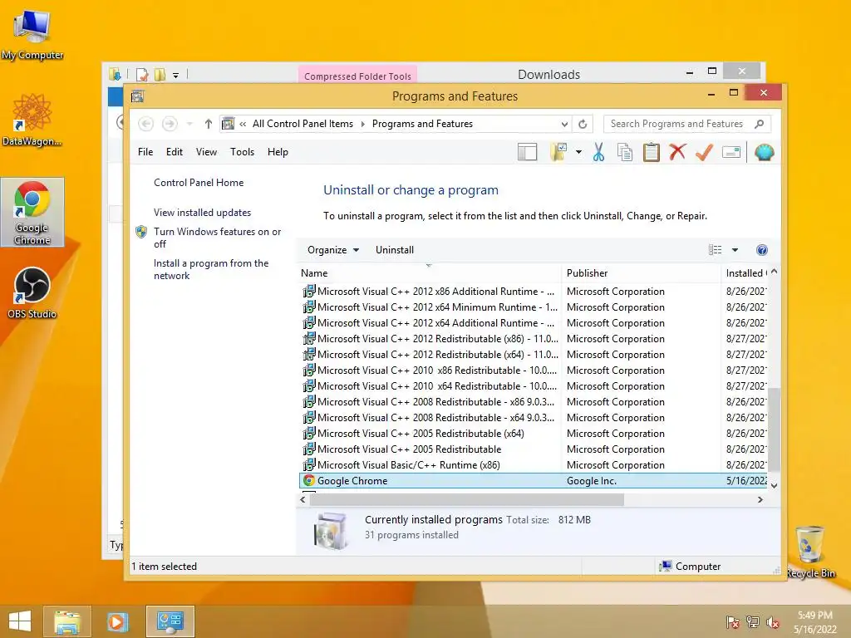
Task: Sort by the Name column header
Action: [x=429, y=273]
